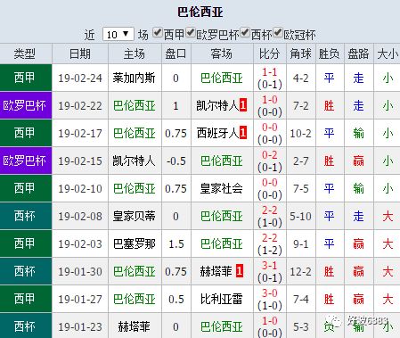Click the 西杯 type cell on 19-02-08
The image size is (400, 338).
[26, 216]
